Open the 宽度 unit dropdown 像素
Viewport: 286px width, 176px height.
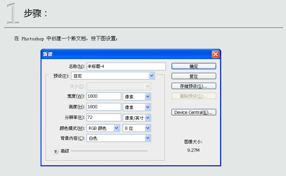coord(136,97)
